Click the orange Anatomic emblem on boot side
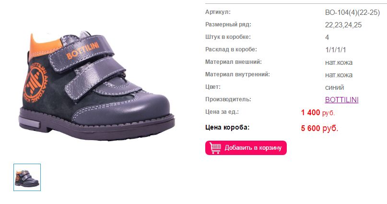 35,83
